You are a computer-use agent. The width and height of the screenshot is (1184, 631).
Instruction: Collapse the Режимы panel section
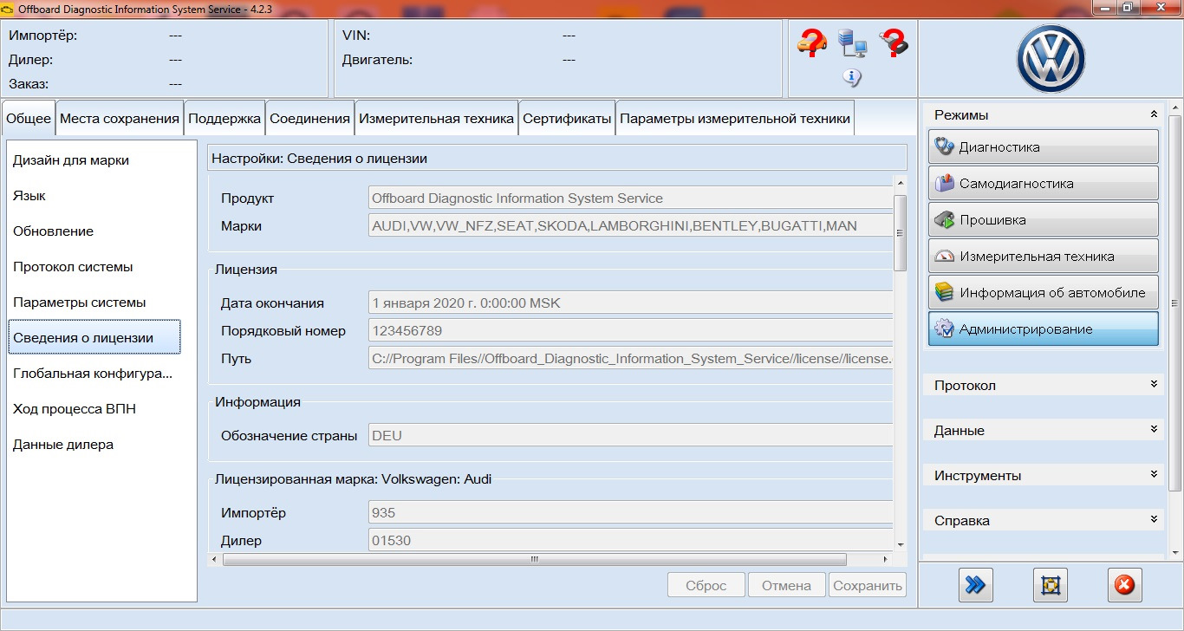(x=1154, y=114)
